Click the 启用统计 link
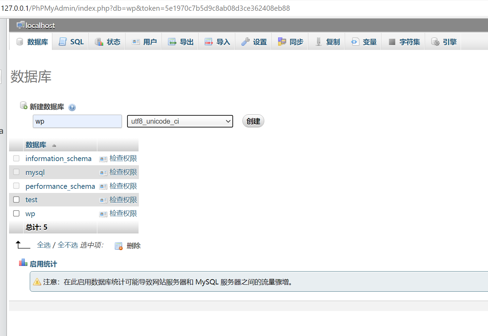488x336 pixels. (x=43, y=264)
